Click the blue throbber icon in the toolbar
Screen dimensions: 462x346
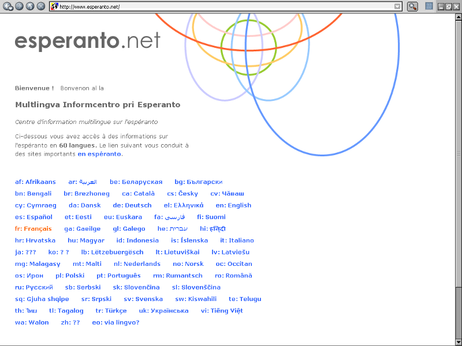click(x=430, y=6)
